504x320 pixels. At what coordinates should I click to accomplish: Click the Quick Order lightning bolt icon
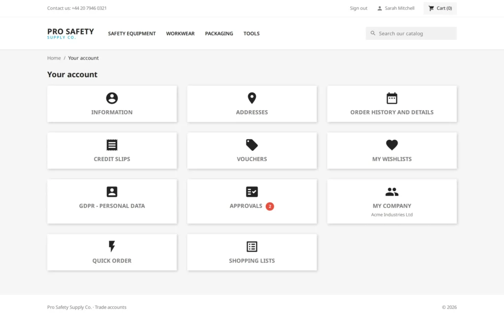point(112,246)
